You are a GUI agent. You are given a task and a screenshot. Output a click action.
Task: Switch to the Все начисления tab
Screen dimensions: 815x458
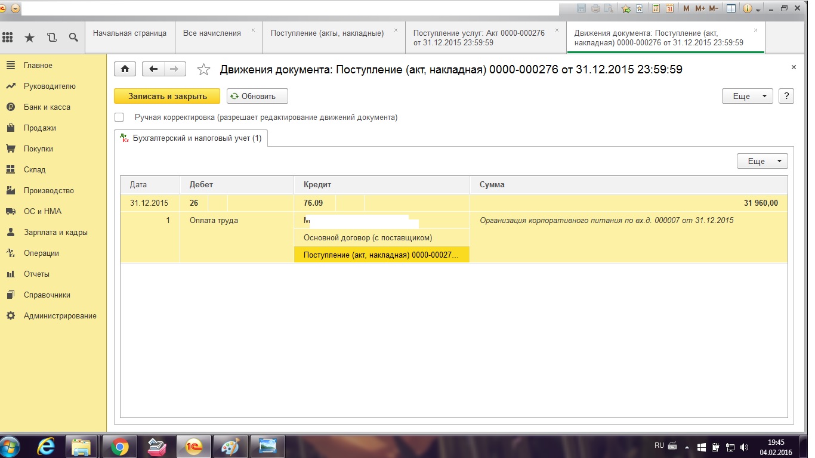(212, 33)
